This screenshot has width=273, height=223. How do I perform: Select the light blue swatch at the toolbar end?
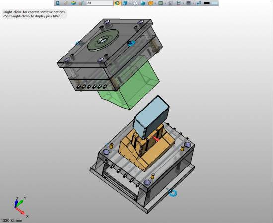point(215,3)
